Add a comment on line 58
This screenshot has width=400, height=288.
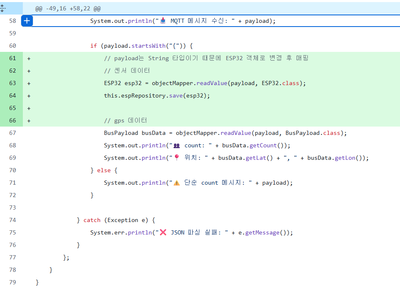click(x=27, y=21)
